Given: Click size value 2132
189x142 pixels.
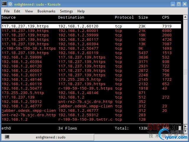Looking at the screenshot, I should coord(143,84).
